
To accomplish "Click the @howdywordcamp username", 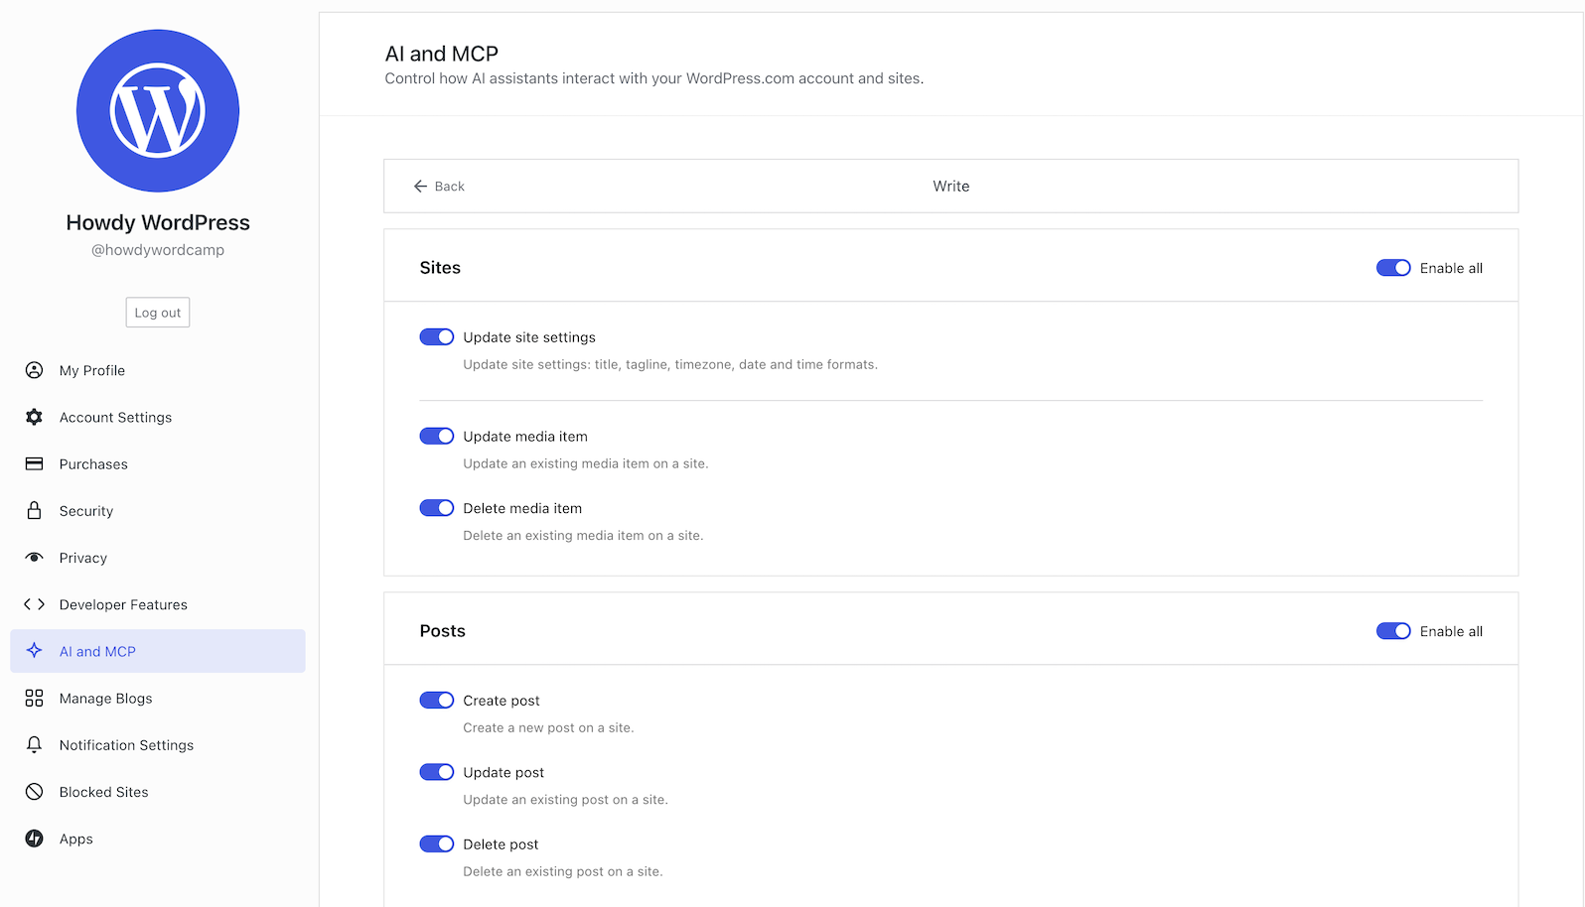I will tap(158, 250).
